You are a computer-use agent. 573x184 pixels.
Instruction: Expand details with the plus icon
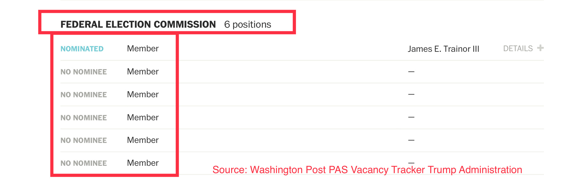pos(540,48)
